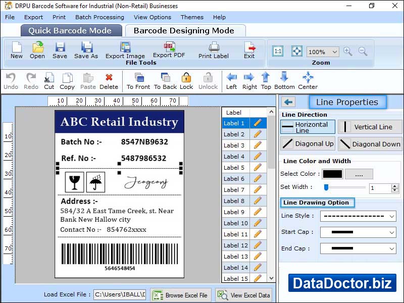Click the zoom in magnifier
Image resolution: width=404 pixels, height=303 pixels.
point(347,52)
